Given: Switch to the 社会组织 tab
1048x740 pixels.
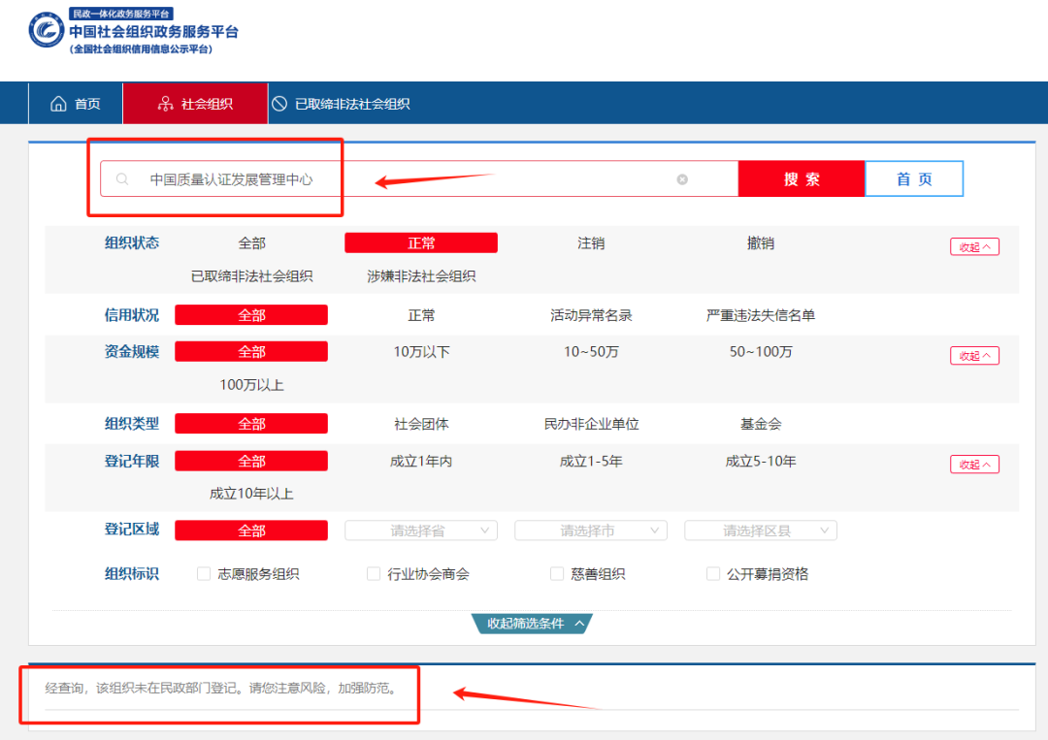Looking at the screenshot, I should pyautogui.click(x=195, y=104).
